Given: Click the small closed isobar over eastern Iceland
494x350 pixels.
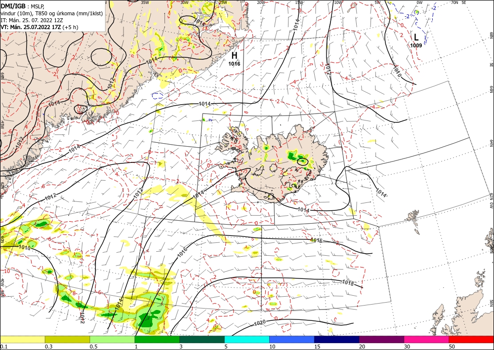Looking at the screenshot, I should 302,161.
